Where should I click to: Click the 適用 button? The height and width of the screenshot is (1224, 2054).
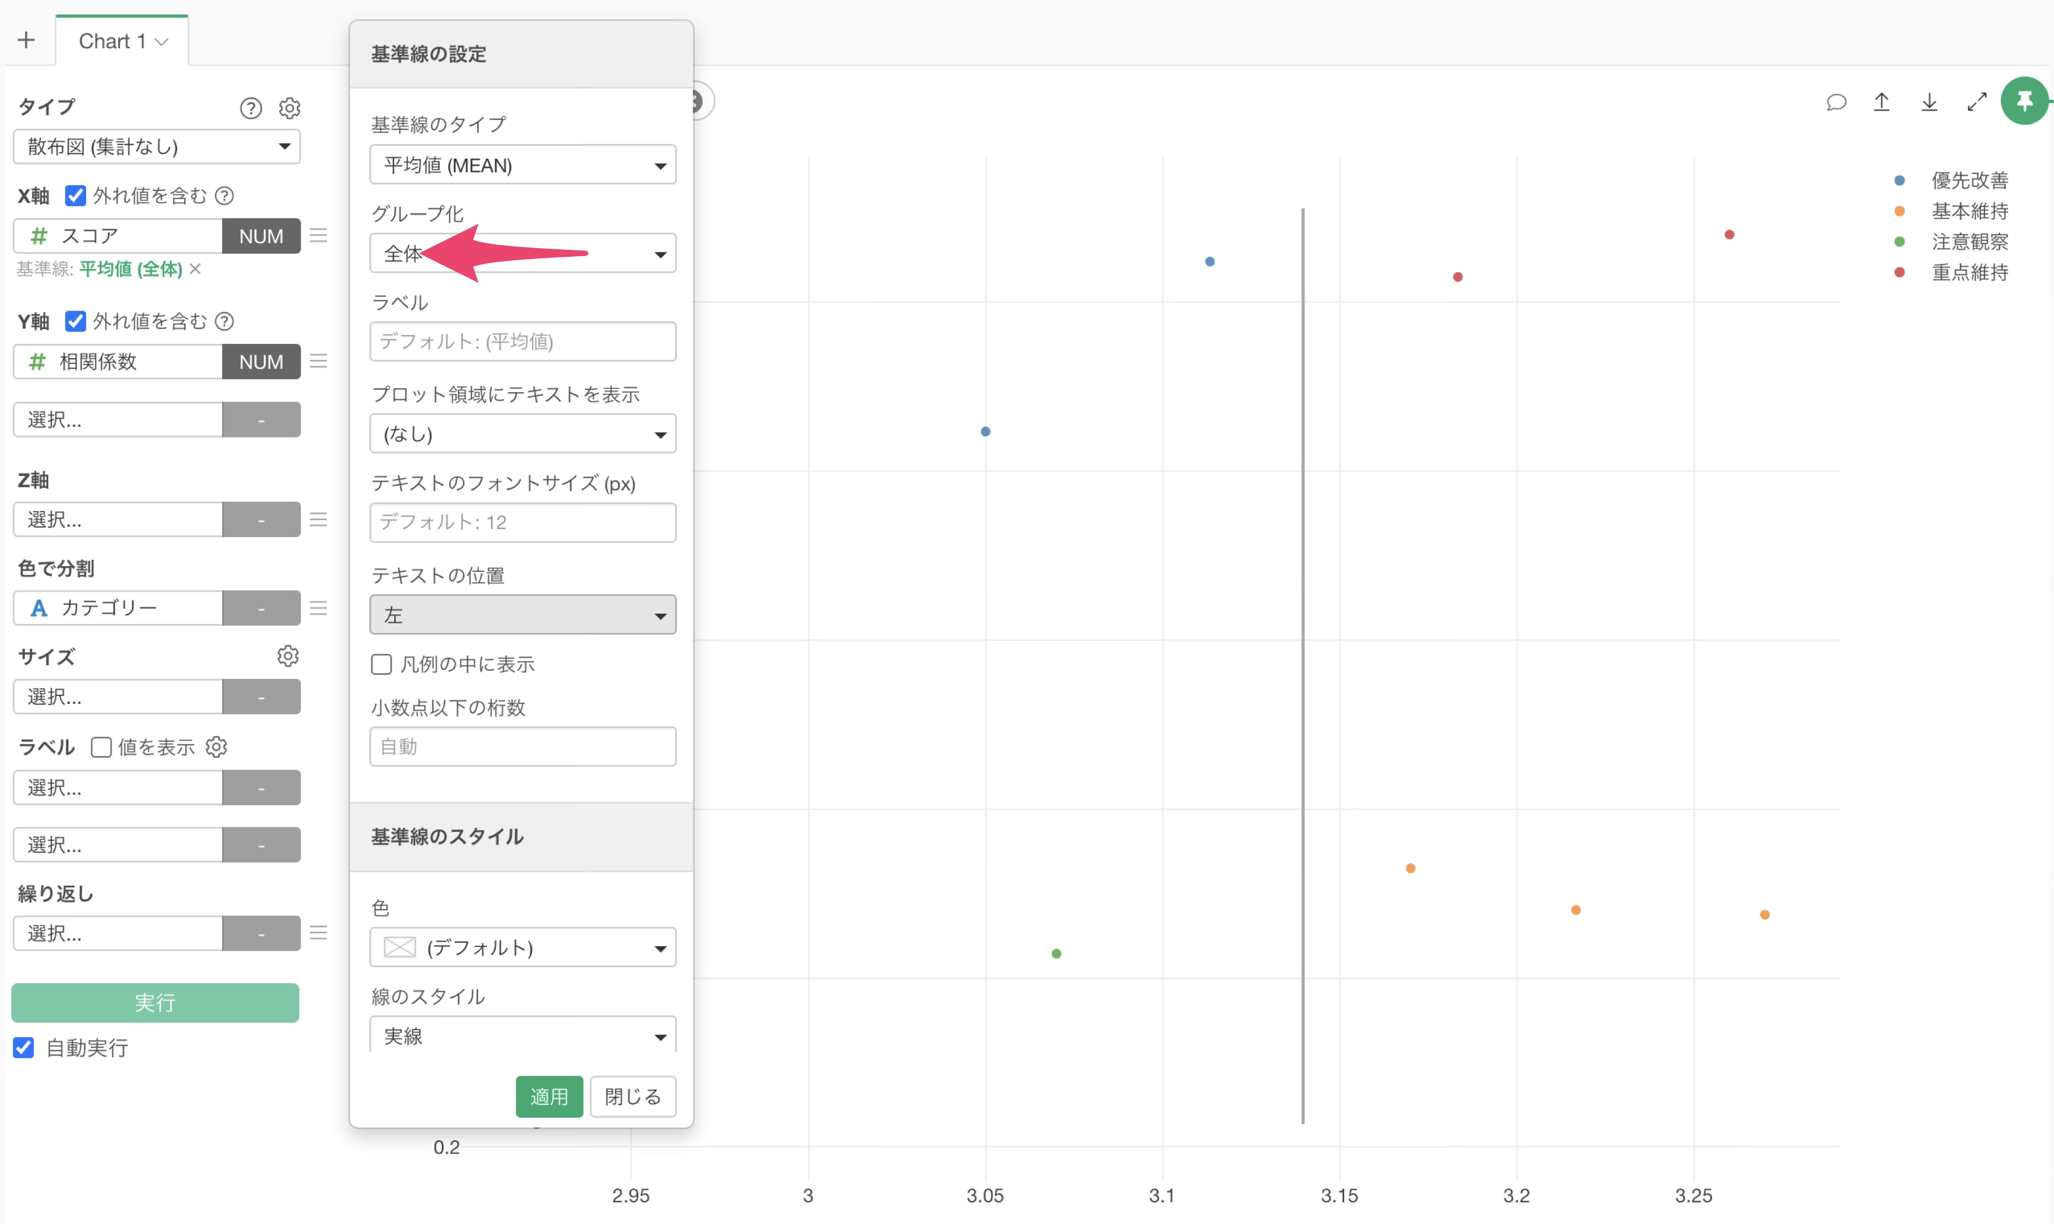coord(549,1096)
